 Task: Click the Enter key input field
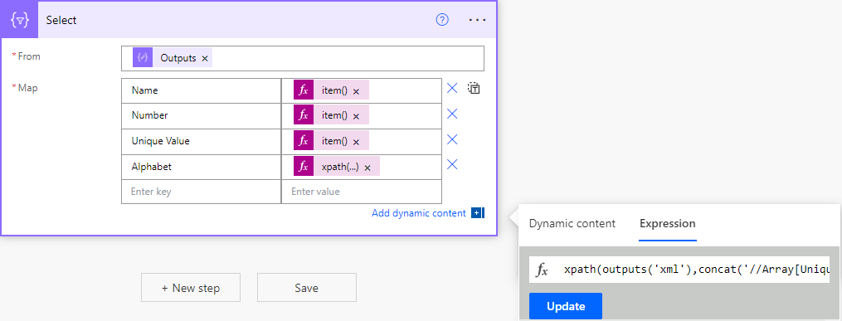pos(202,192)
